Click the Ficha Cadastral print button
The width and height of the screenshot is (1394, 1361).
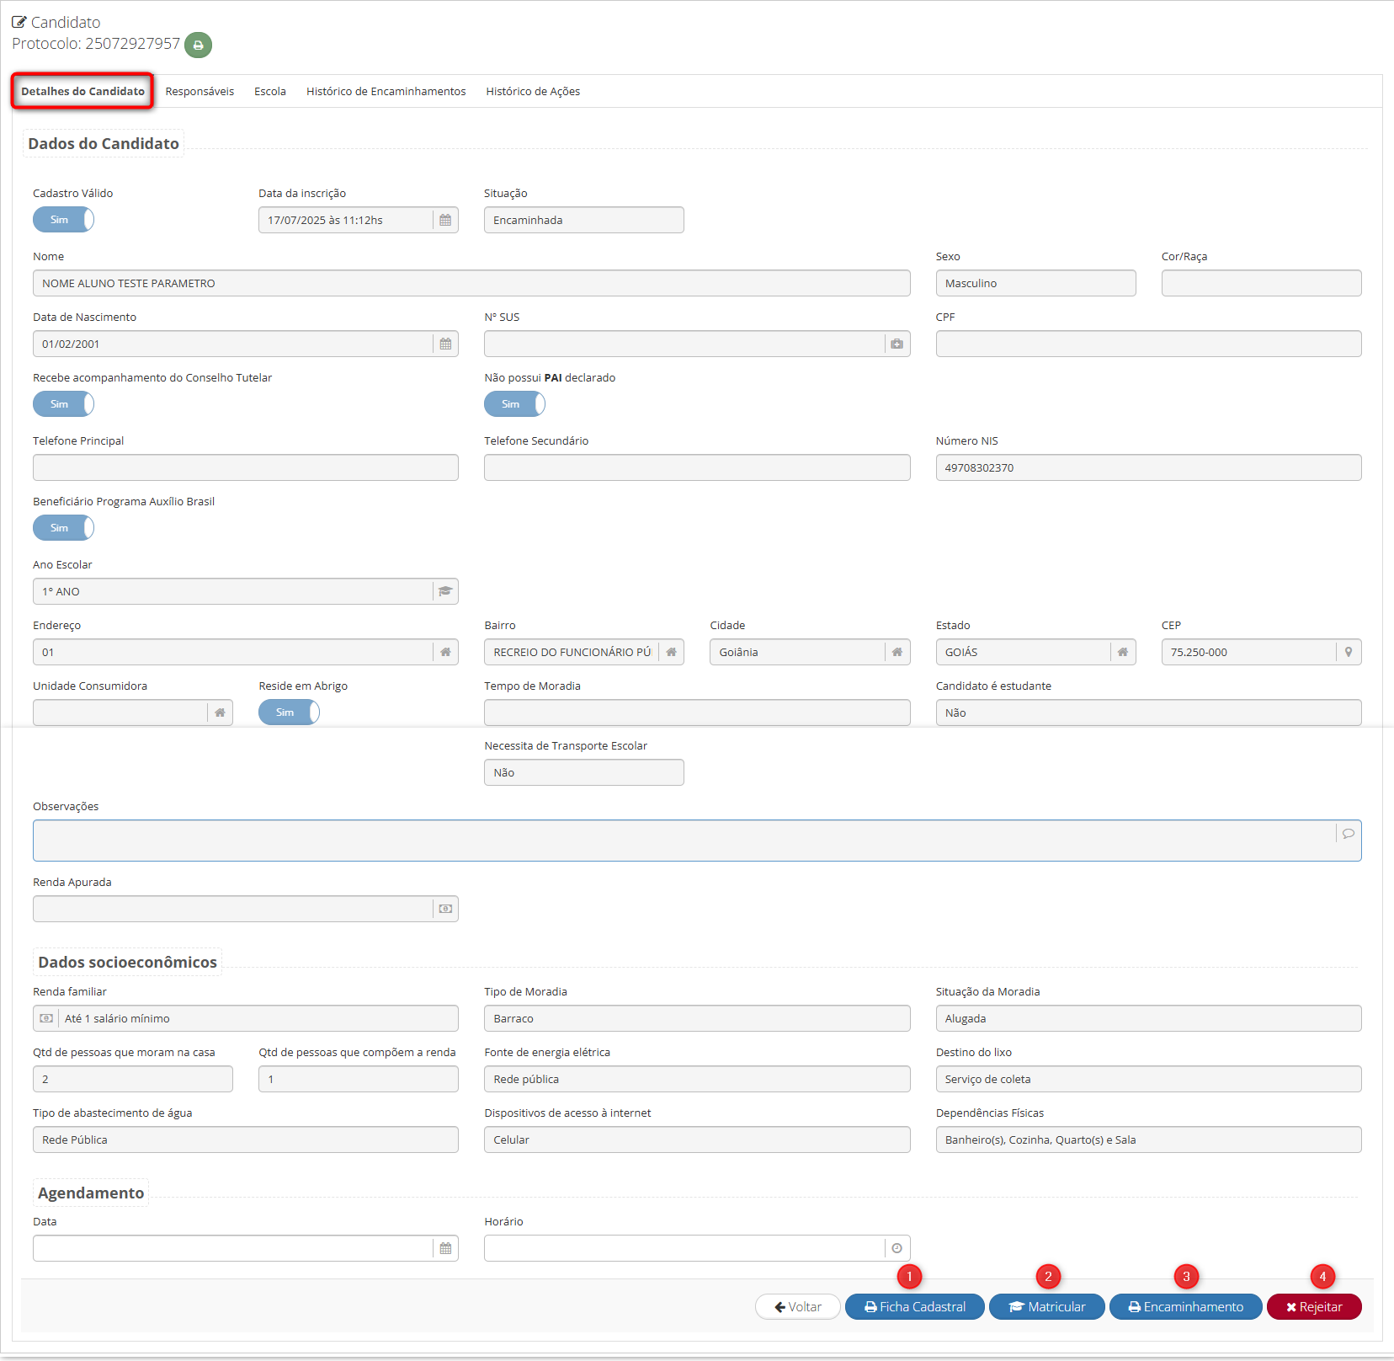(914, 1307)
